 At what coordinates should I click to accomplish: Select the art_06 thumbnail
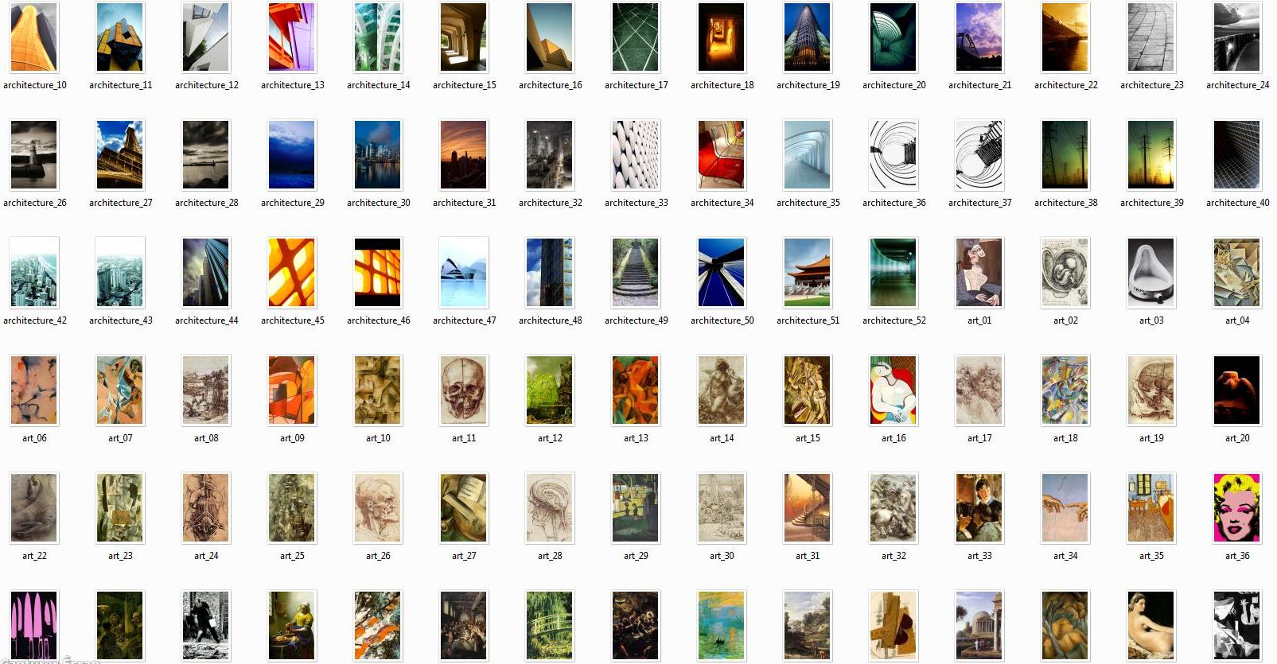34,390
